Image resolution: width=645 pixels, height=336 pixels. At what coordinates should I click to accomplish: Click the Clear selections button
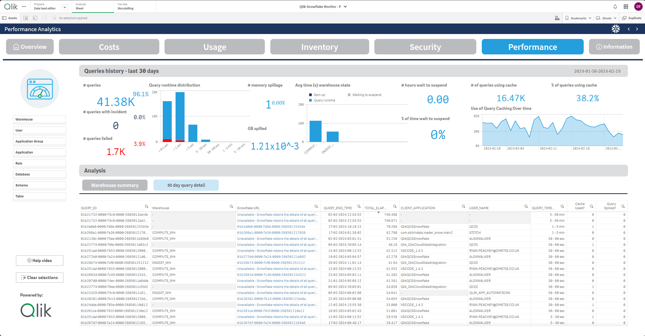(x=39, y=277)
